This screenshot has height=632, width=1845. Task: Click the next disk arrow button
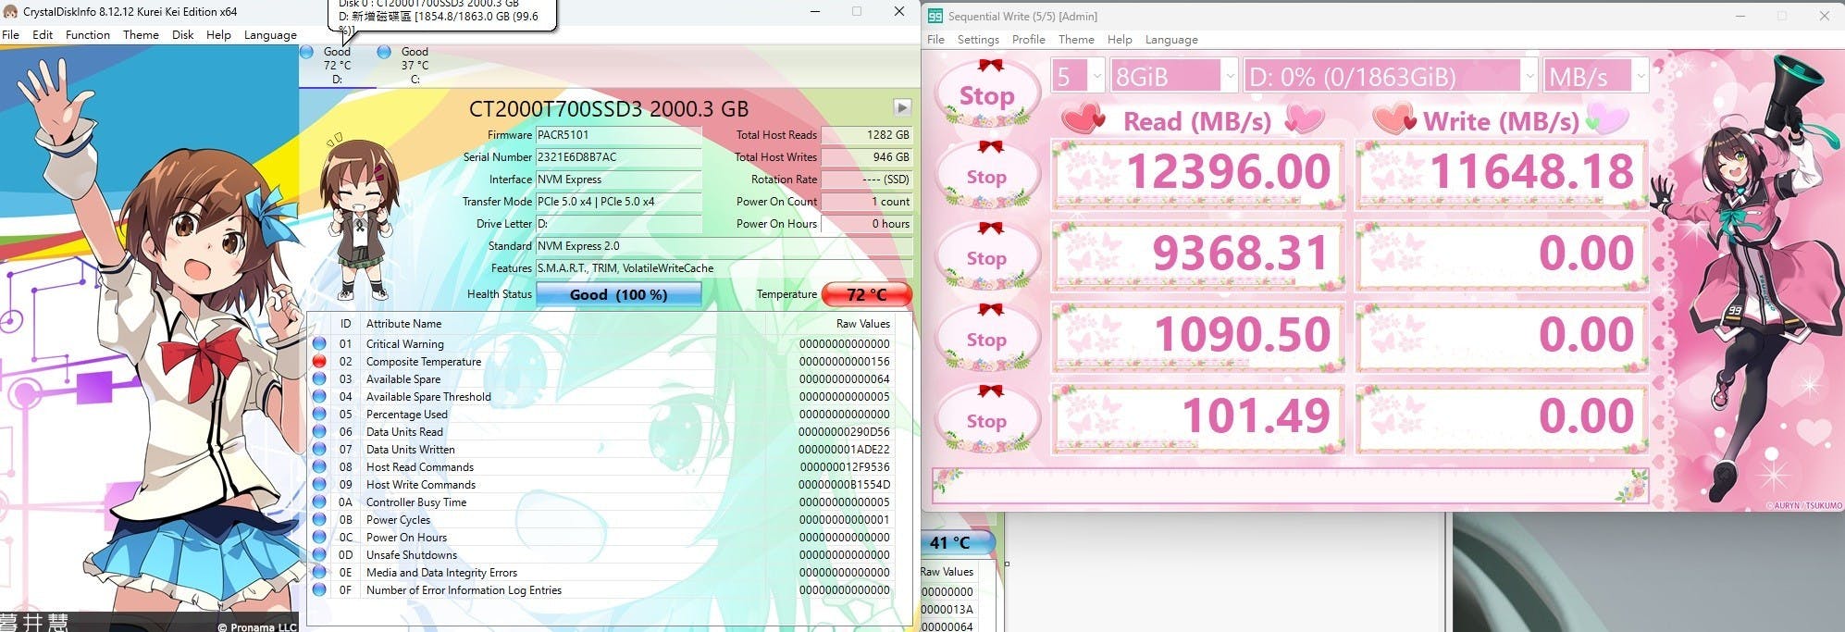(x=901, y=107)
